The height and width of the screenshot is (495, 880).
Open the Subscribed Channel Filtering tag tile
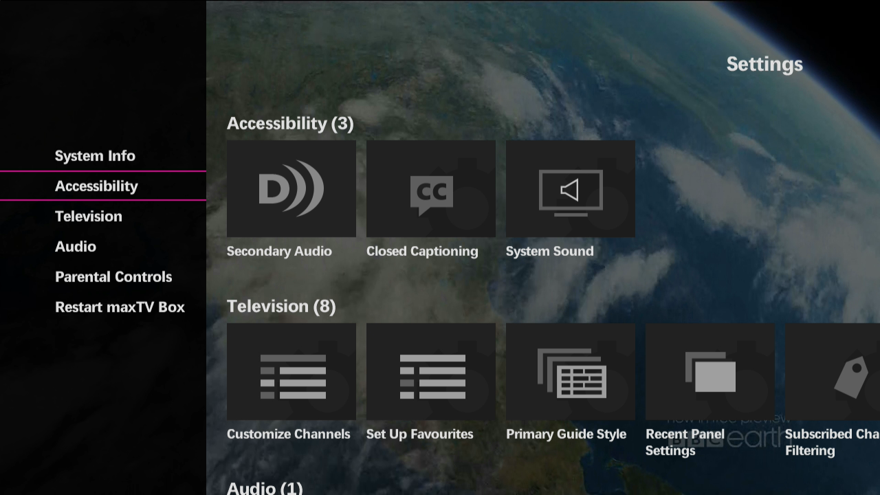click(x=833, y=372)
